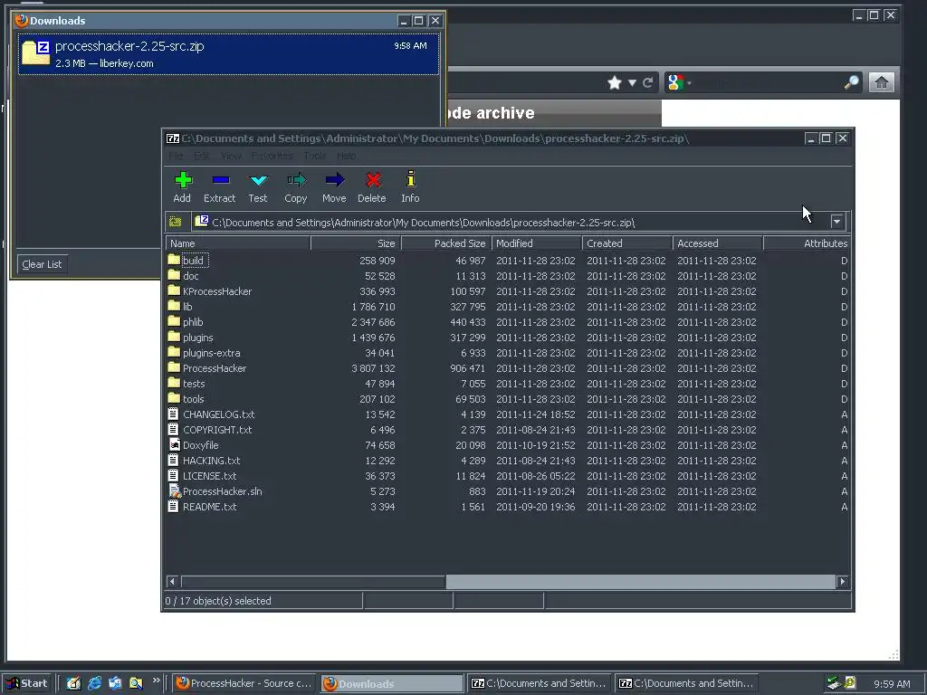This screenshot has width=927, height=695.
Task: Click the Add toolbar icon in 7-Zip
Action: tap(183, 180)
